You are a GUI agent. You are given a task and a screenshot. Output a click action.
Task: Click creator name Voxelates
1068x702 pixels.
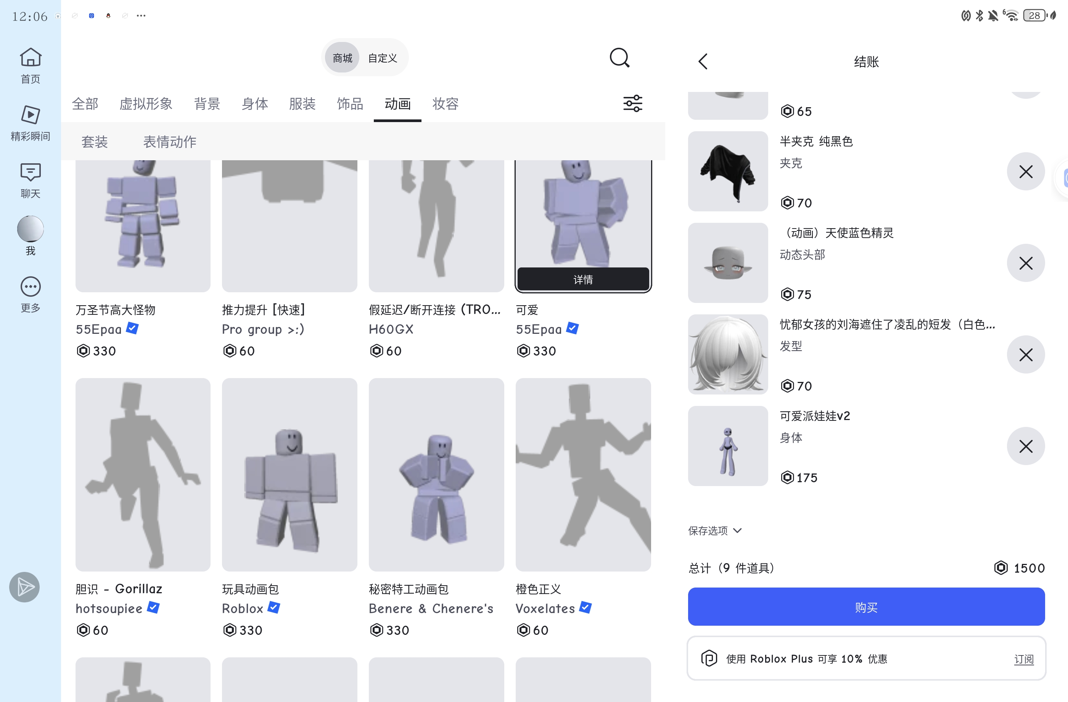pos(545,608)
